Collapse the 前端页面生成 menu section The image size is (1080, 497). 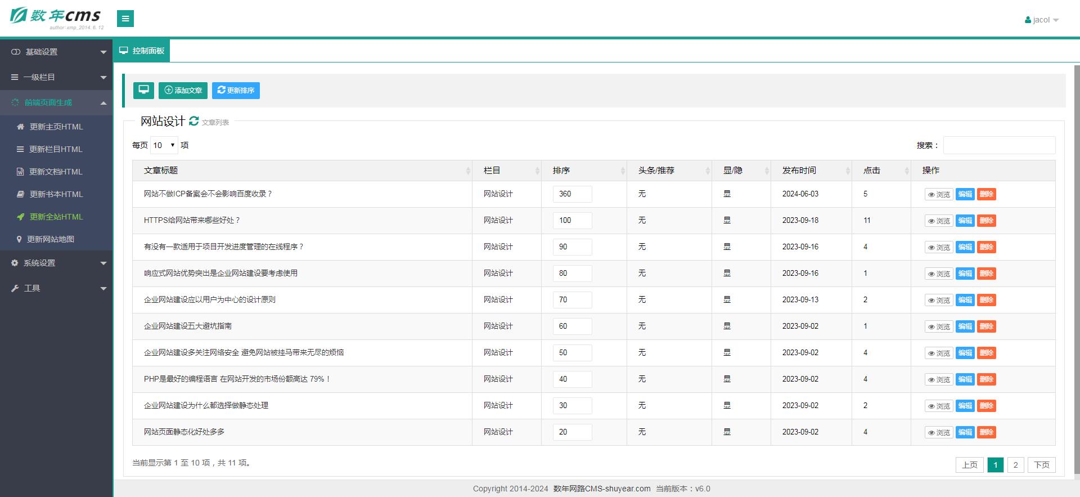click(56, 102)
